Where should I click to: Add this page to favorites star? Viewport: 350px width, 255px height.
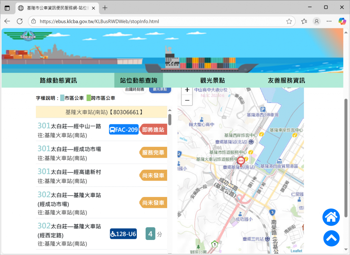(x=289, y=22)
